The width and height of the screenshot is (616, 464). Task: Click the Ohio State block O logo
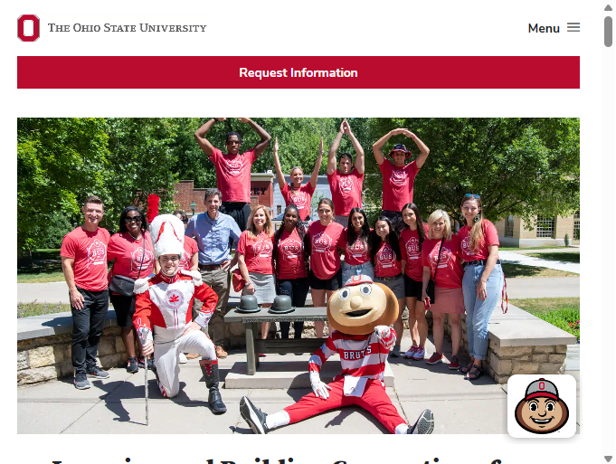pos(28,28)
